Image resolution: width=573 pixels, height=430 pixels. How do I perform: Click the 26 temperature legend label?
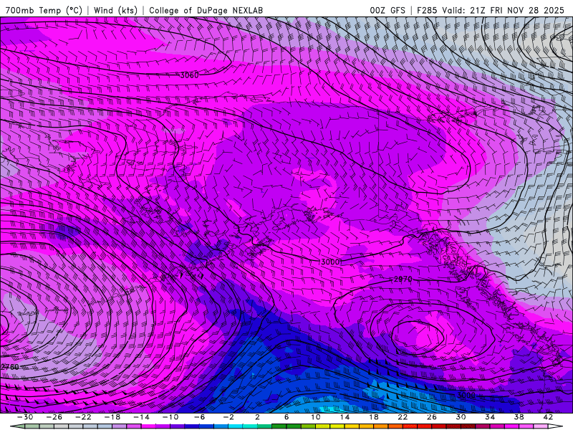pyautogui.click(x=432, y=417)
